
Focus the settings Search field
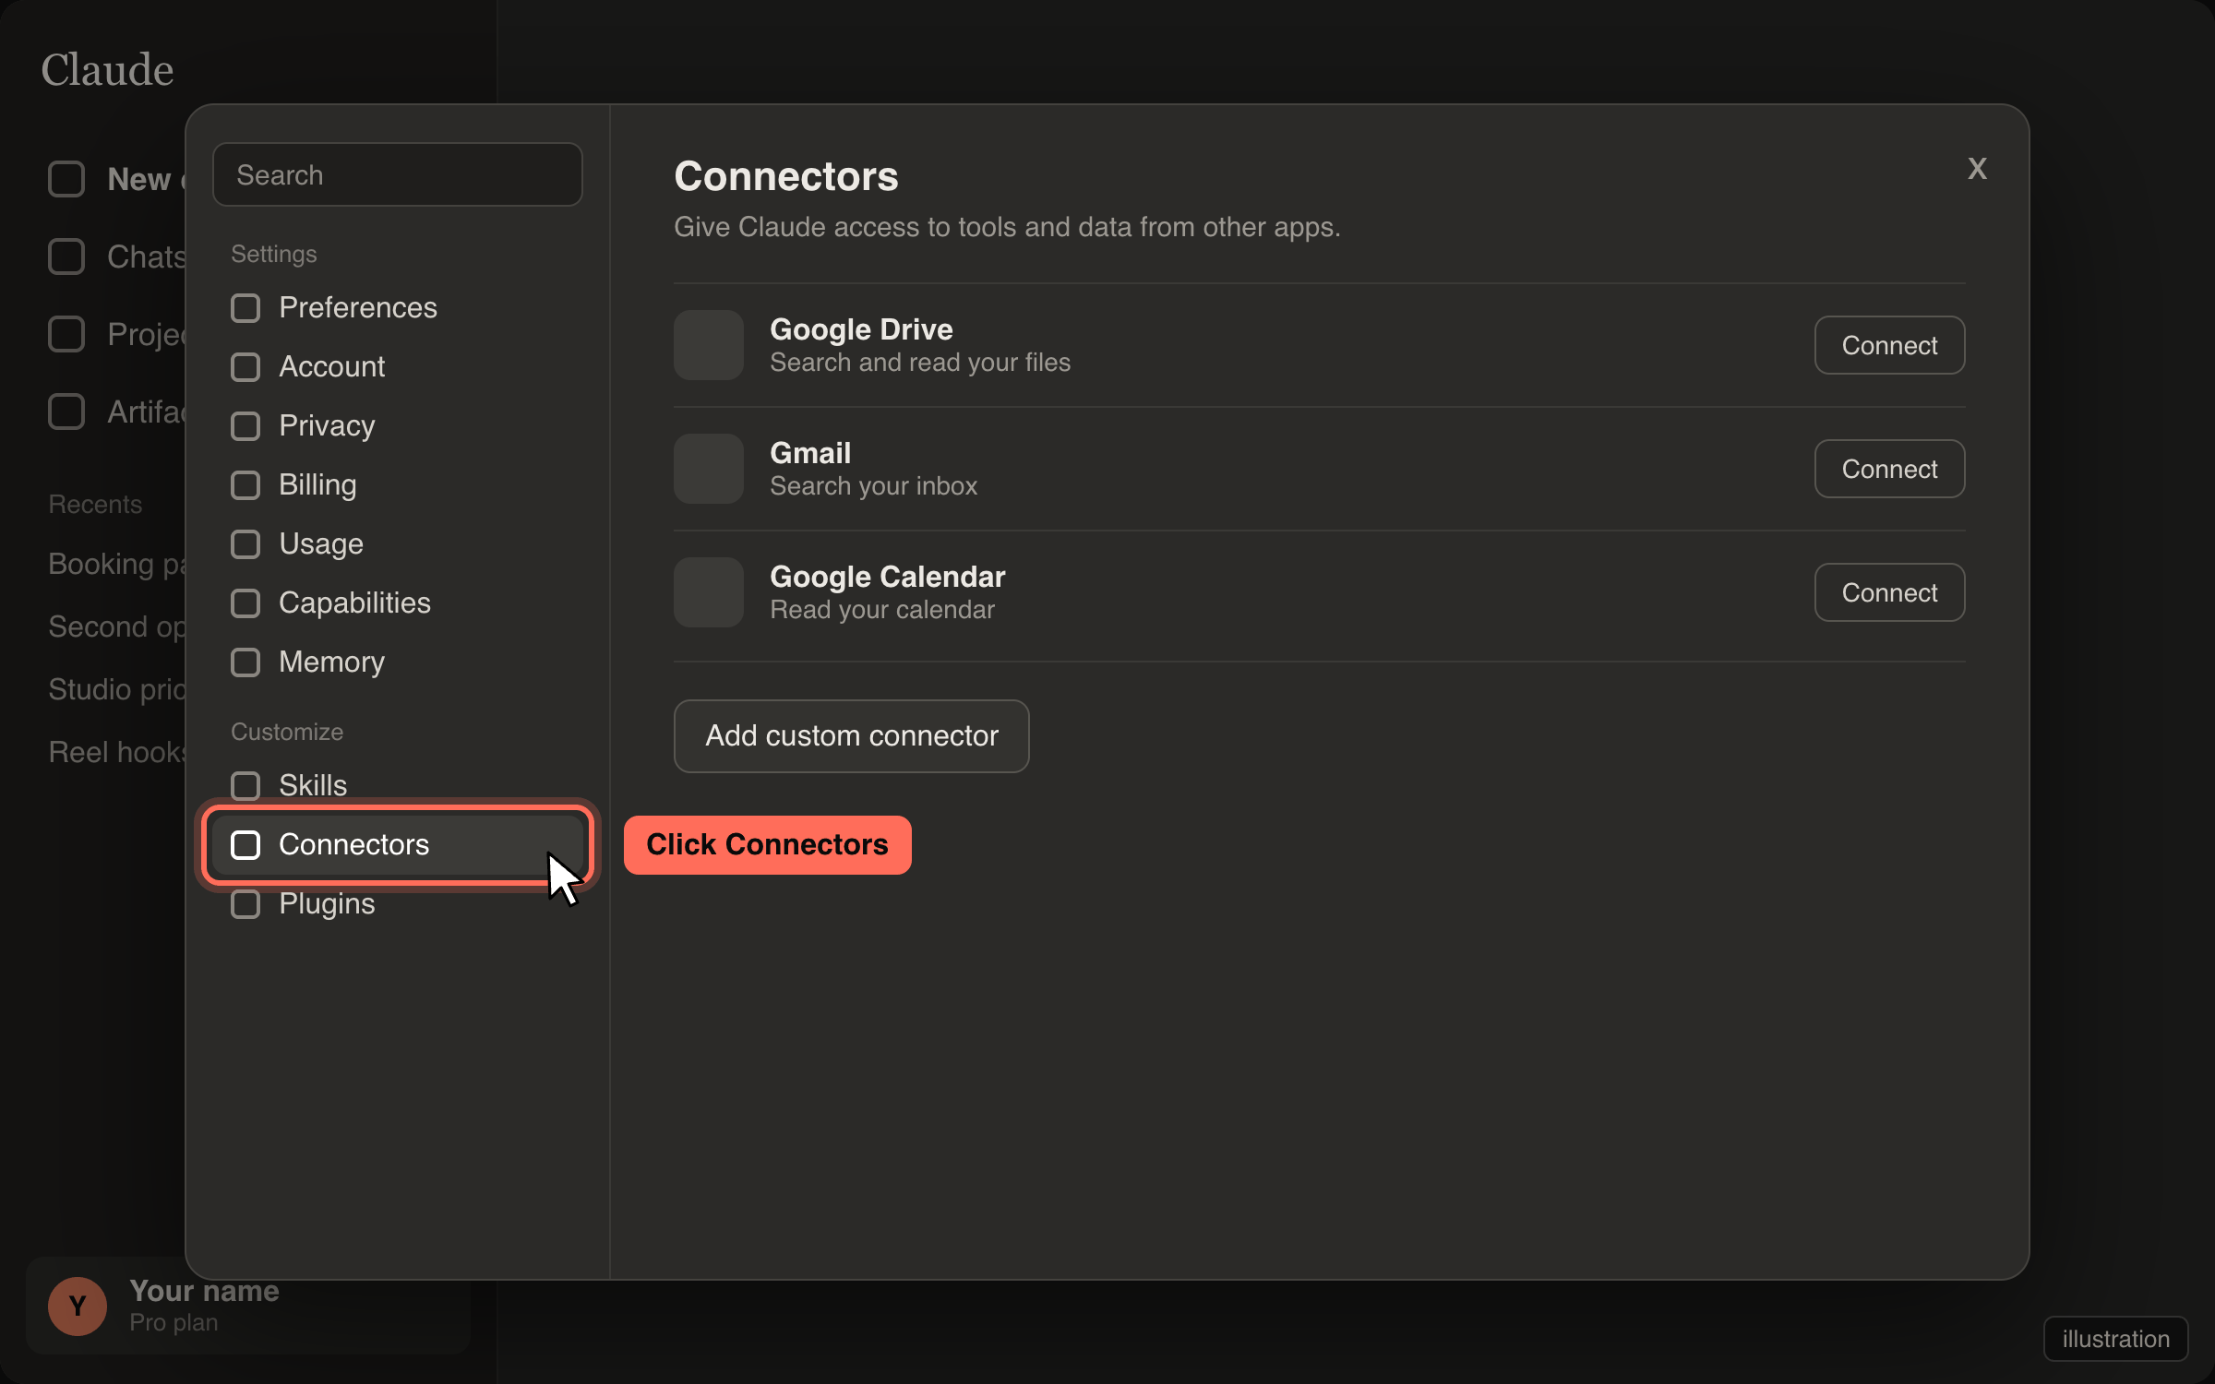pos(397,174)
